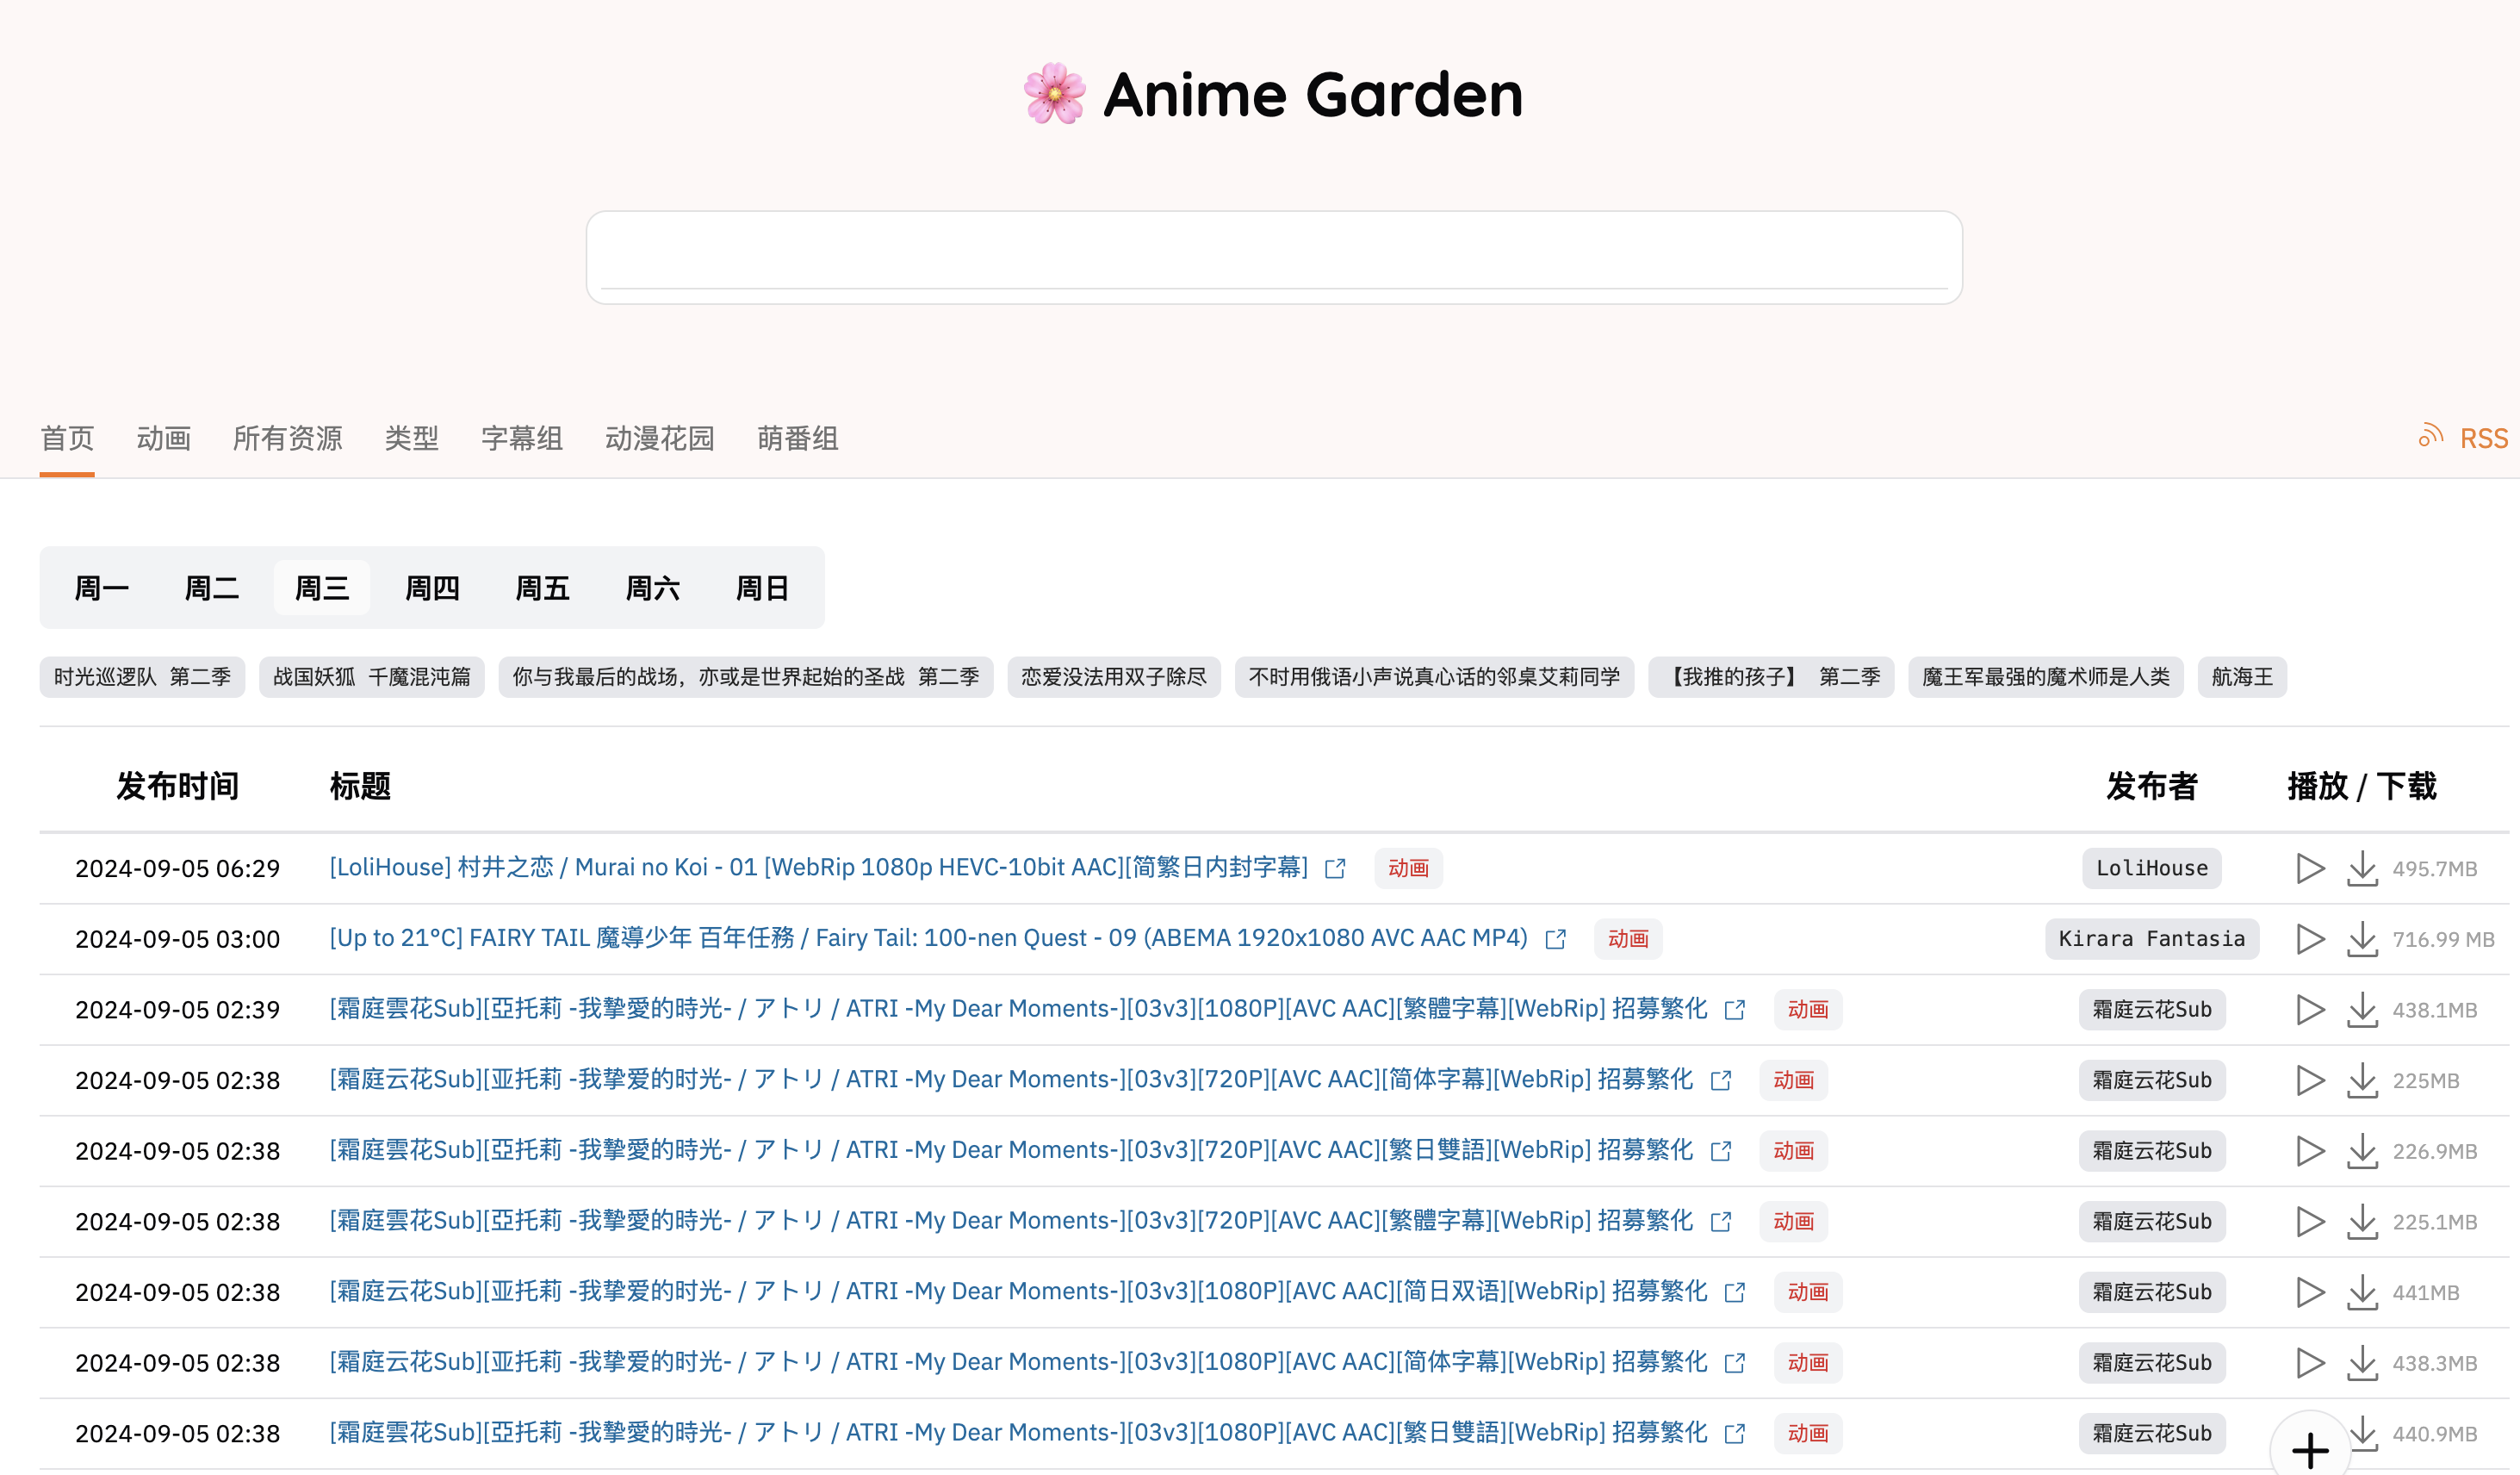Screen dimensions: 2520x1475
Task: Open the Fairy Tail 100-nen Quest title link
Action: [929, 937]
